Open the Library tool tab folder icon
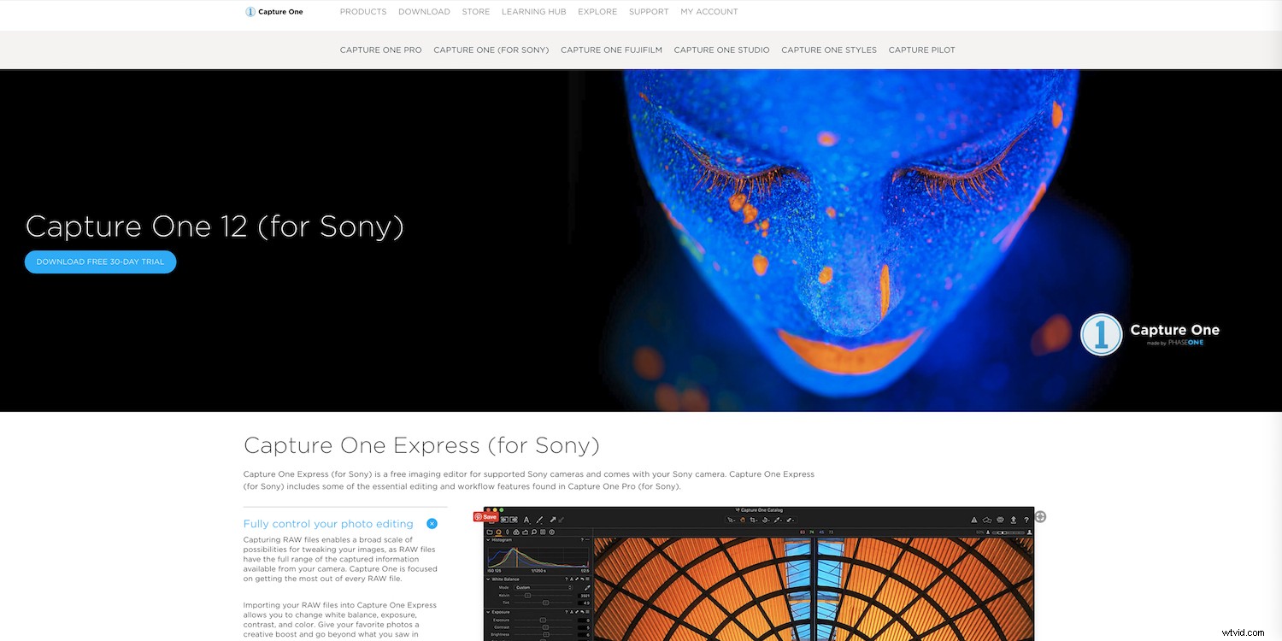This screenshot has height=641, width=1282. [490, 532]
